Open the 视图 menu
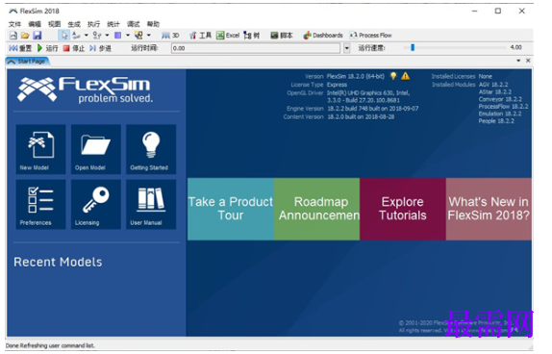This screenshot has width=552, height=354. coord(54,24)
